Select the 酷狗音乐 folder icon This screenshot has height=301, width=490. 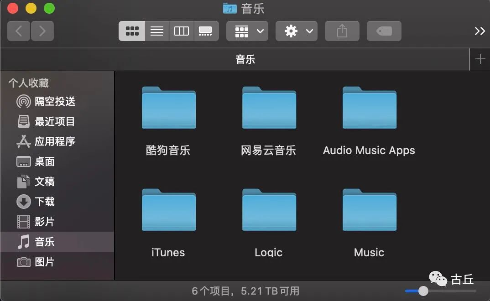click(169, 108)
